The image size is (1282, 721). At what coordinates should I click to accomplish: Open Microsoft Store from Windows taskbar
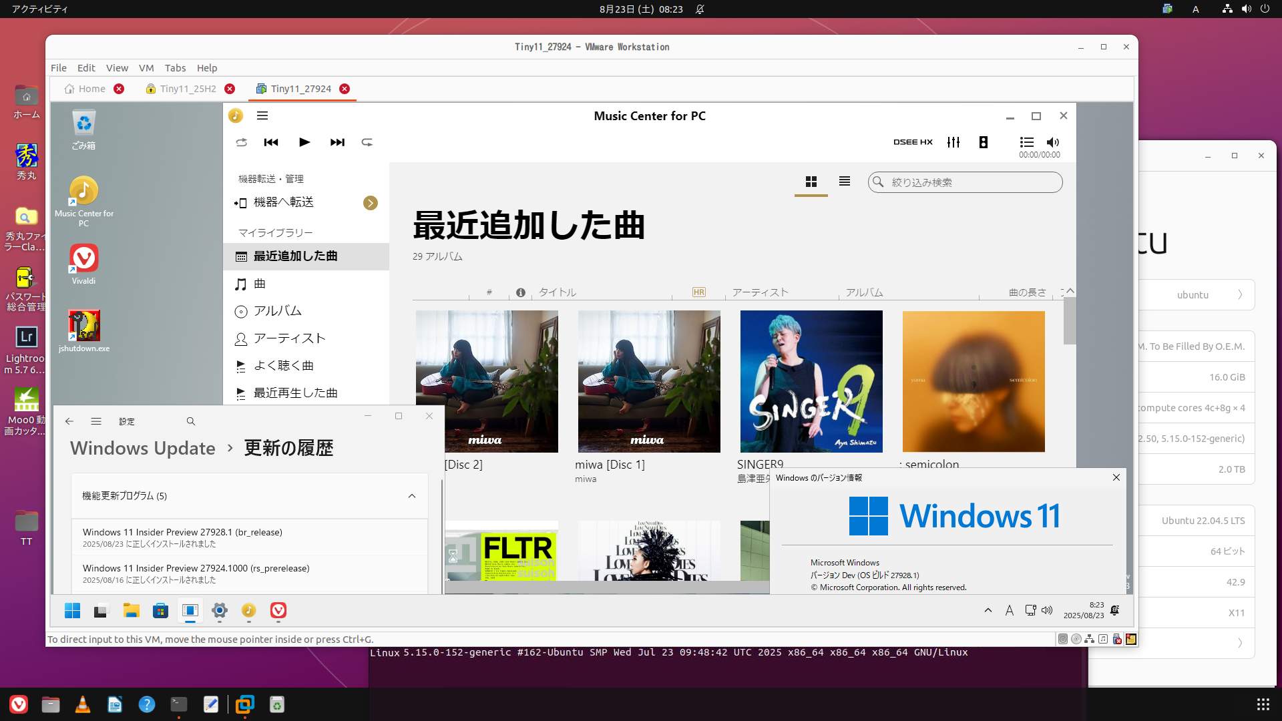tap(160, 610)
